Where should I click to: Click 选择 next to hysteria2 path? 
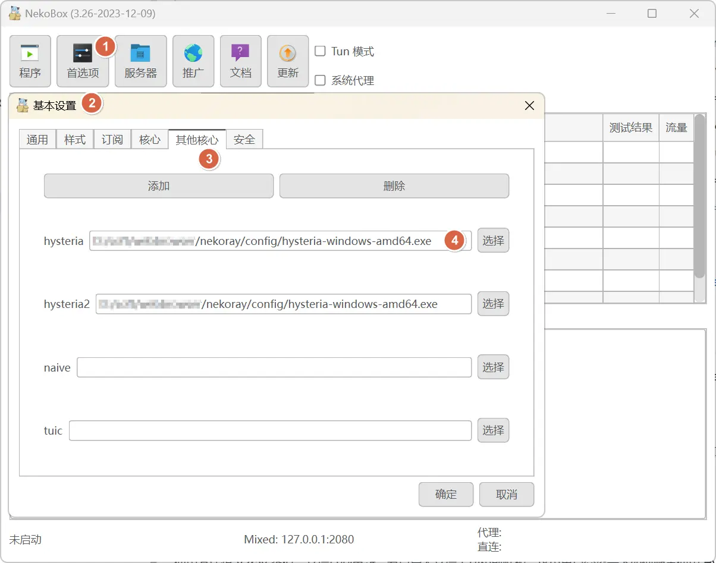point(493,304)
